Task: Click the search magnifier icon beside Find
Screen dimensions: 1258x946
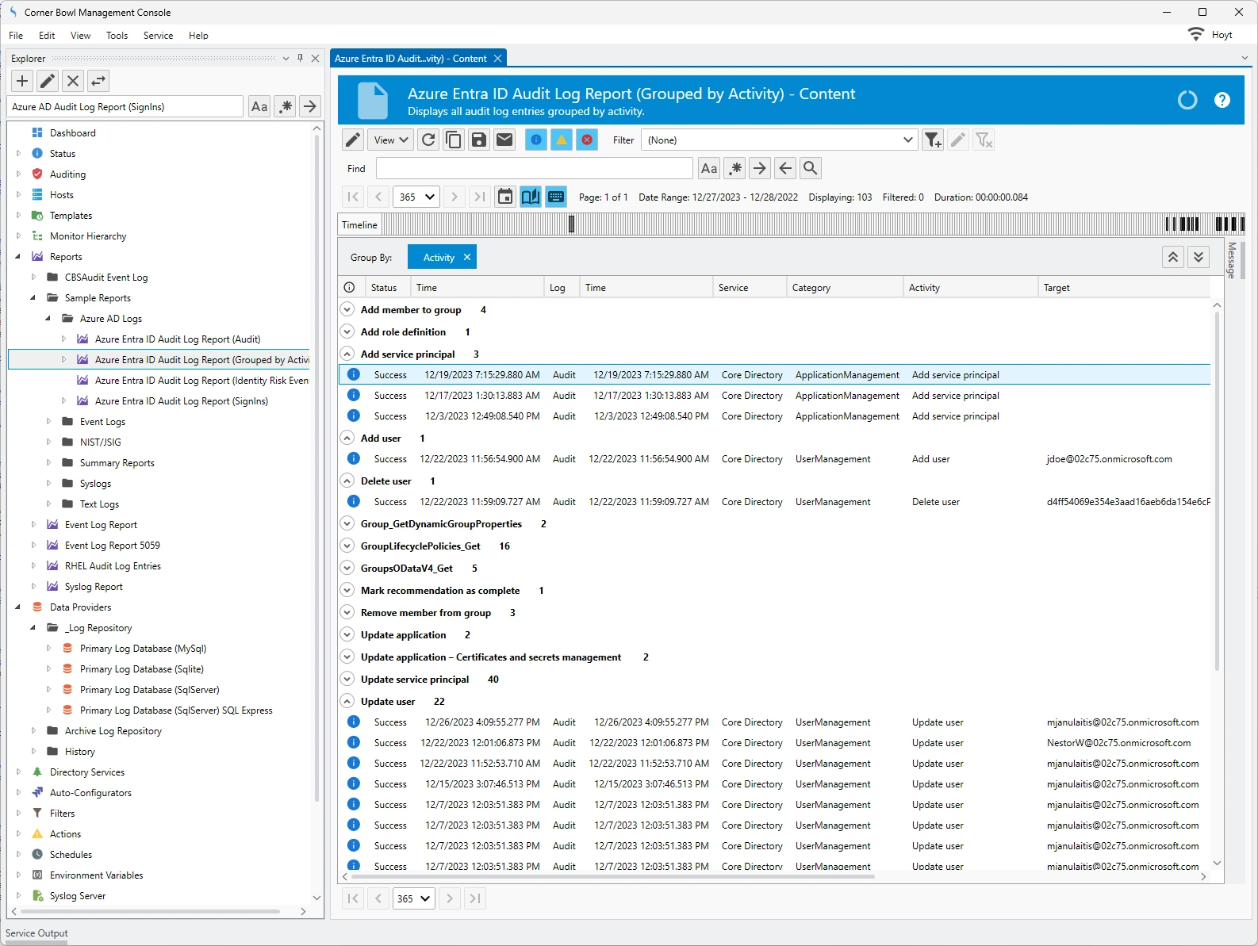Action: click(810, 168)
